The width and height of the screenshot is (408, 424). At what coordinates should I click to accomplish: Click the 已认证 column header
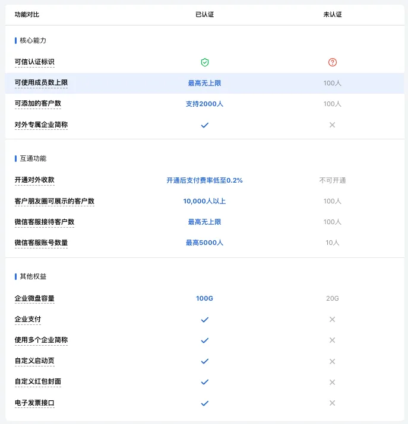point(204,14)
